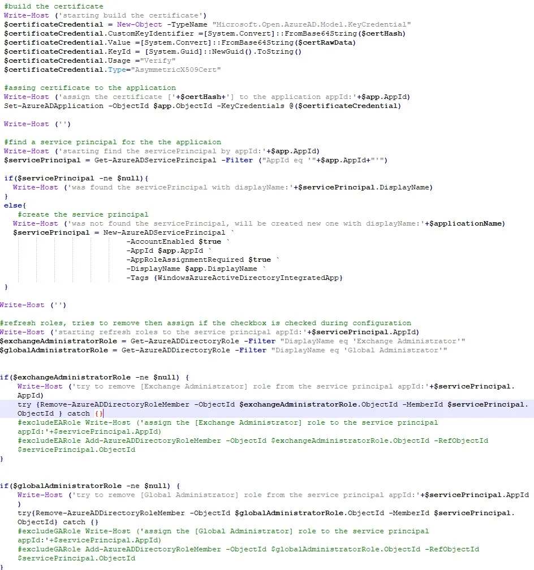Click the New-AzureADServicePrincipal command
This screenshot has width=534, height=570.
[165, 232]
